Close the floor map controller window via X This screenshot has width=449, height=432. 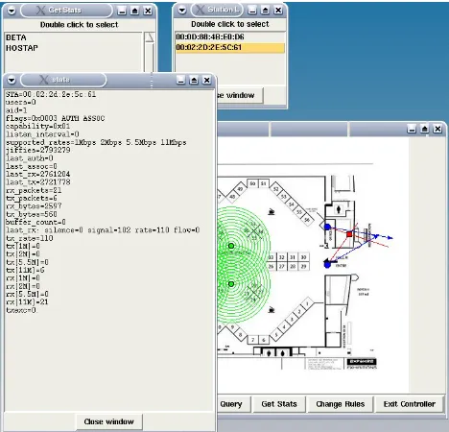(437, 129)
